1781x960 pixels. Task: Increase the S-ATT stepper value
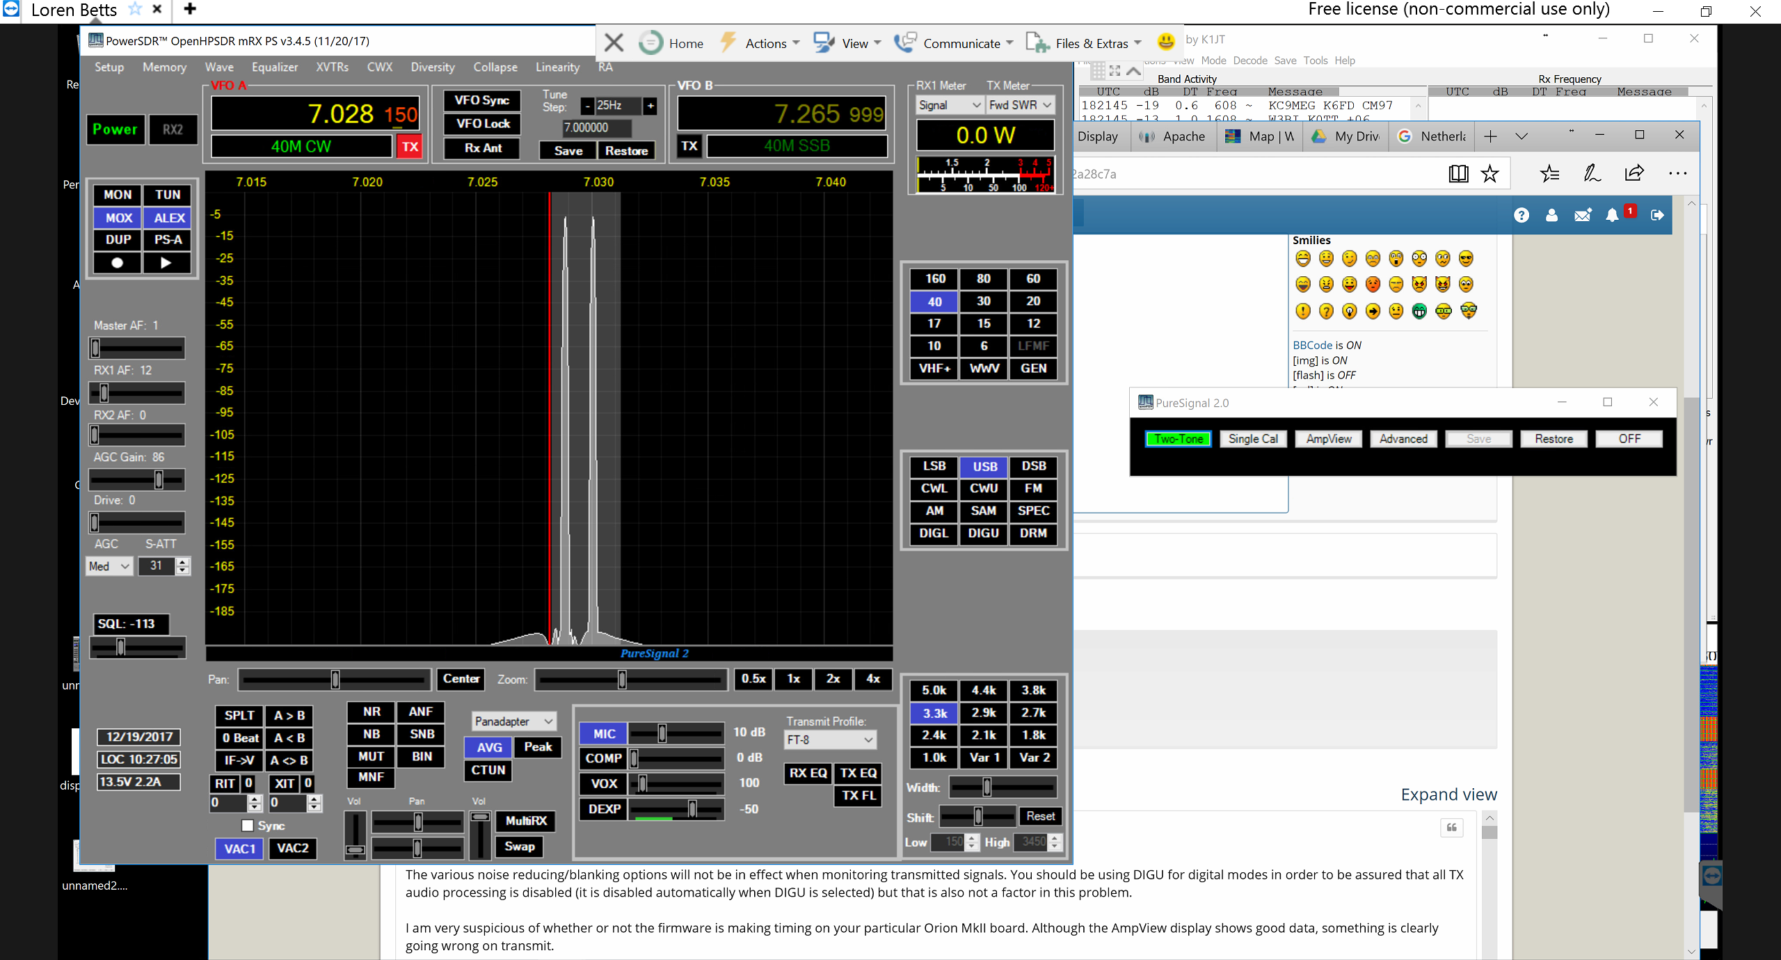(183, 562)
